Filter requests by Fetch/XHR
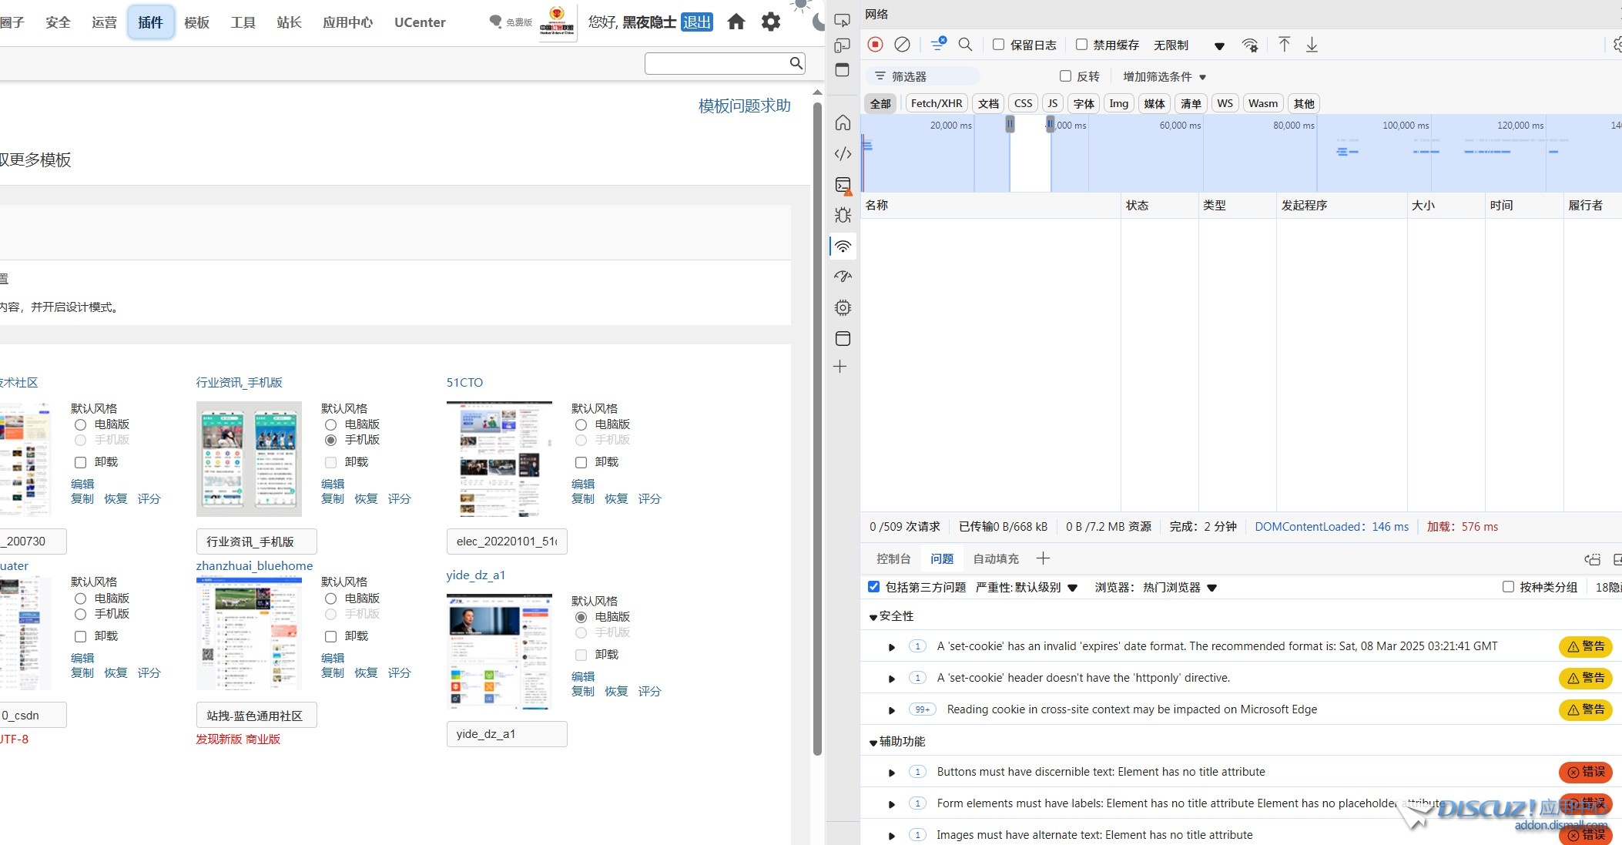1622x845 pixels. click(x=936, y=103)
